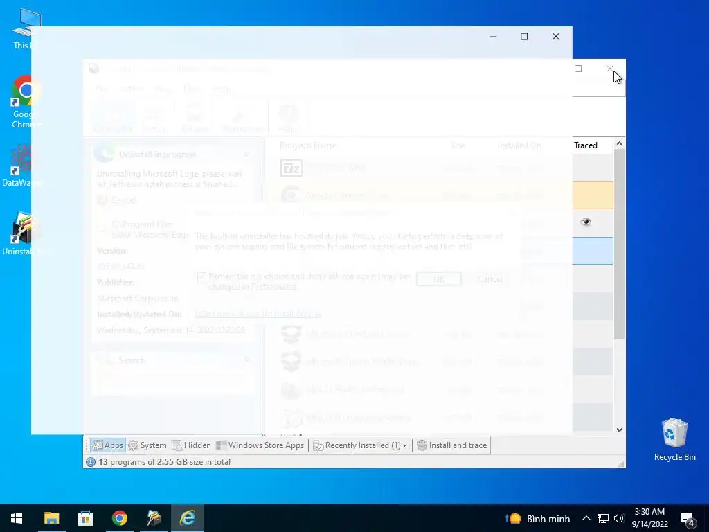Image resolution: width=709 pixels, height=532 pixels.
Task: Switch to the Apps tab
Action: click(x=107, y=445)
